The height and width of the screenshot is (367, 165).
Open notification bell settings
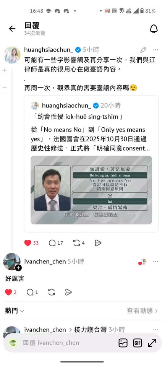(154, 29)
